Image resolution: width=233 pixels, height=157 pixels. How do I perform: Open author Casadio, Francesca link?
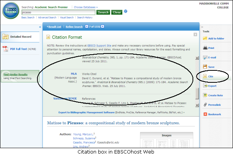click(84, 142)
